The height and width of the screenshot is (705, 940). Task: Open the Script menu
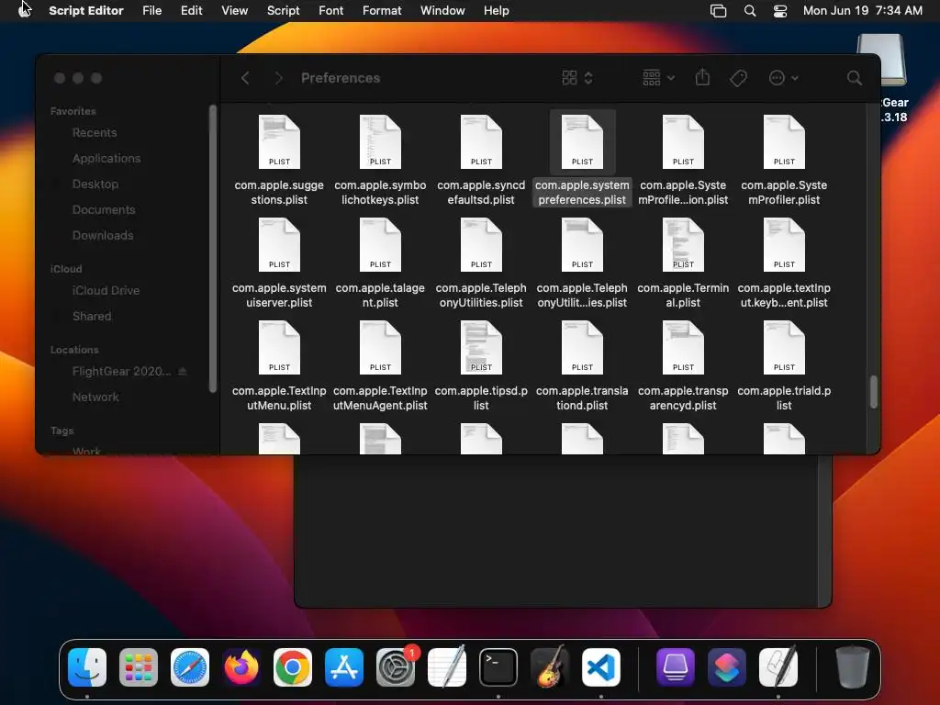(x=283, y=10)
